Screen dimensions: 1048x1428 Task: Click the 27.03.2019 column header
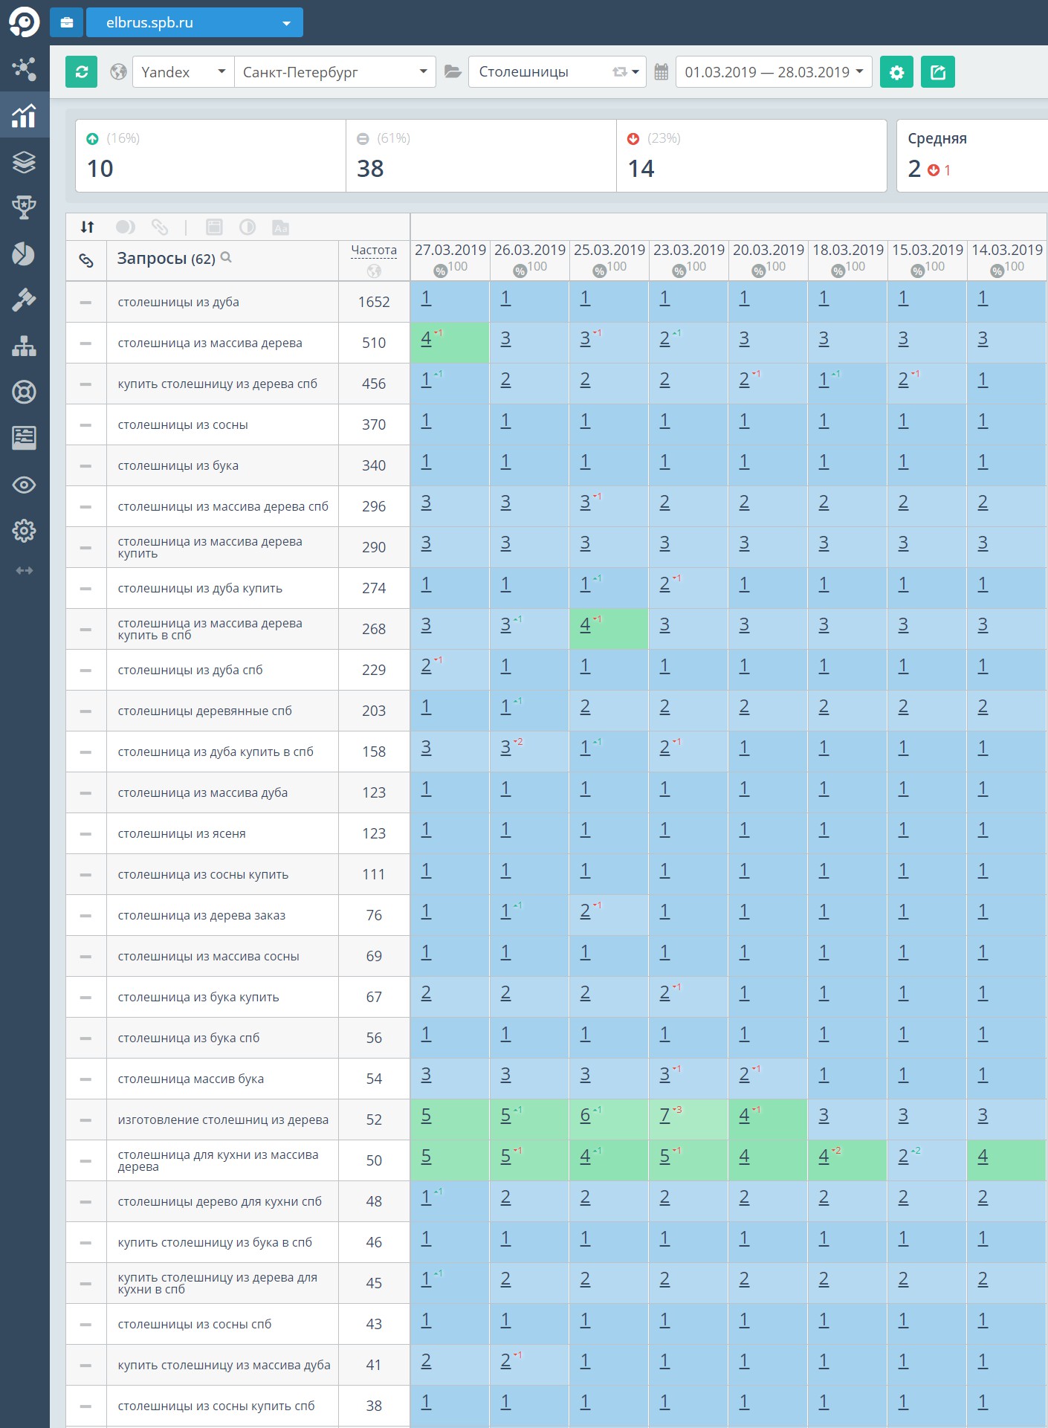[450, 250]
